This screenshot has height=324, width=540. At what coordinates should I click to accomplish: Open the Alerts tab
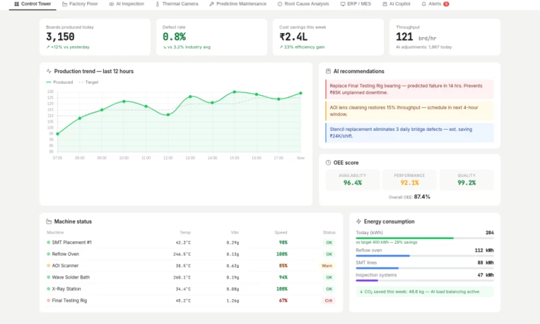tap(435, 4)
